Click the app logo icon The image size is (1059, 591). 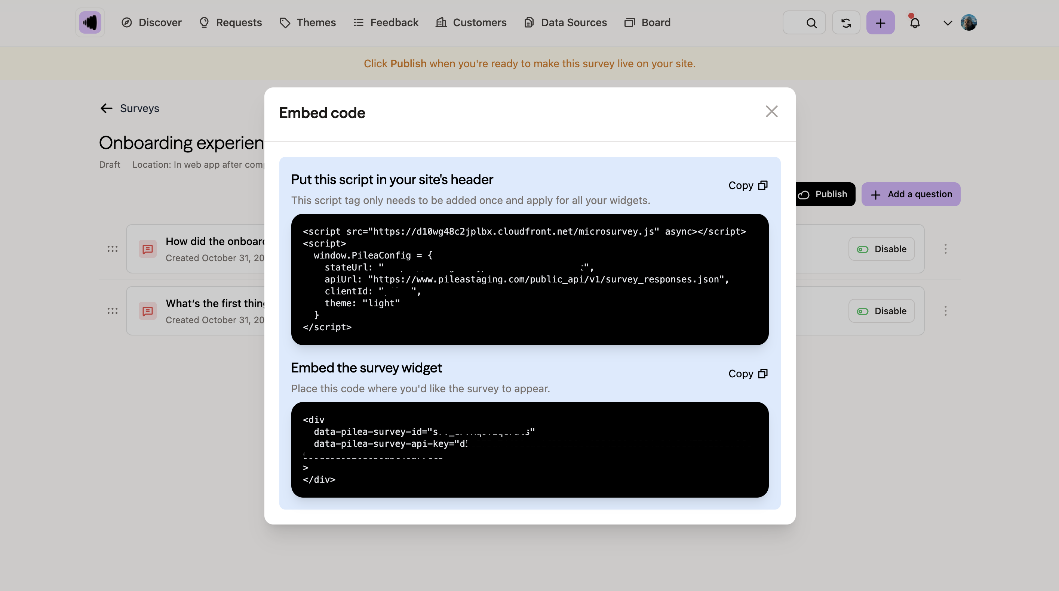[x=90, y=22]
